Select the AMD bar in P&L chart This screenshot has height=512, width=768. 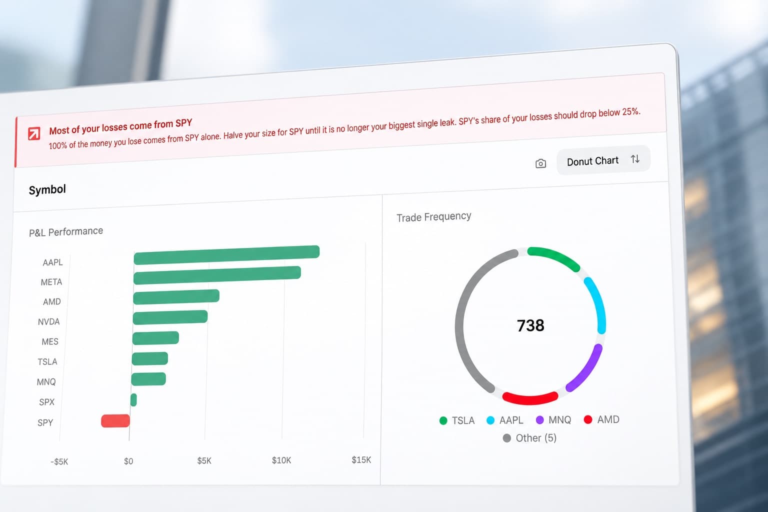(x=176, y=296)
